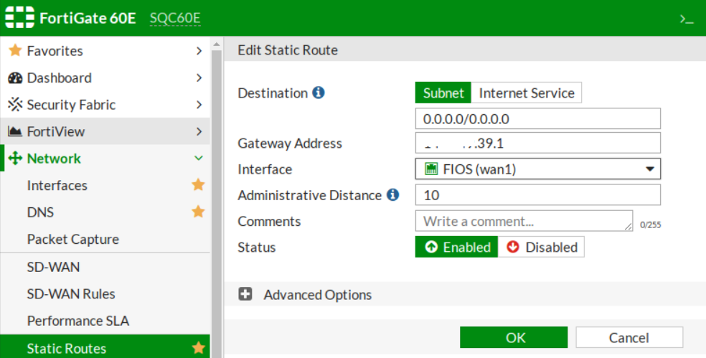Screen dimensions: 706x358
Task: Expand the Favorites menu
Action: click(x=105, y=51)
